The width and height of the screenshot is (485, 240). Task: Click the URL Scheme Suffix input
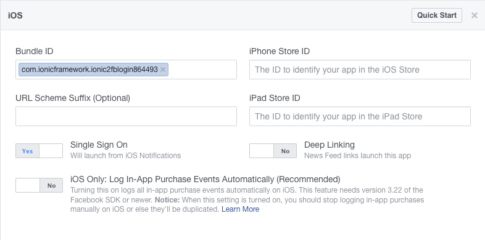click(126, 116)
